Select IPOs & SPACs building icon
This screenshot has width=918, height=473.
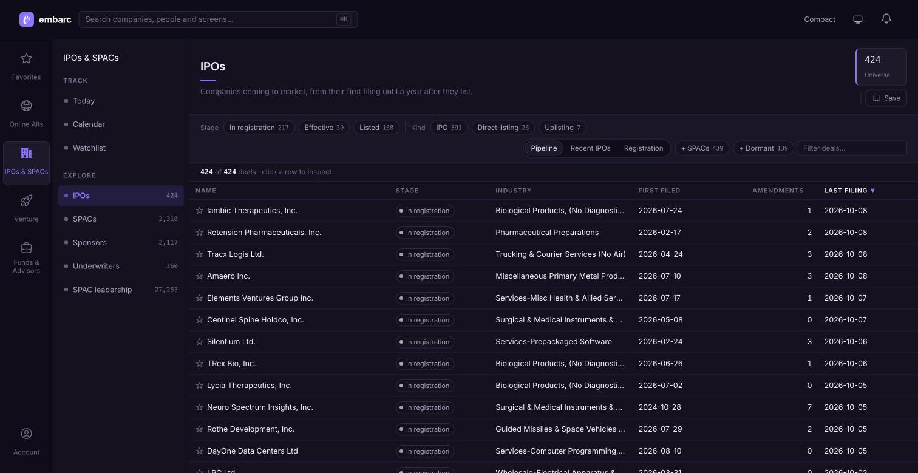click(x=26, y=153)
